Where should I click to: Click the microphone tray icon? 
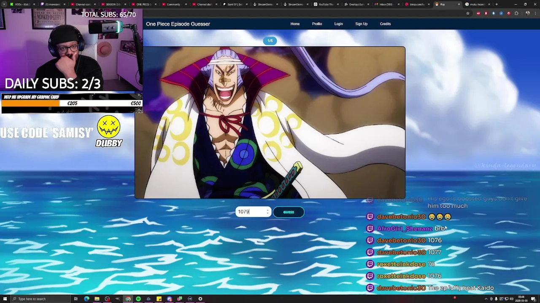coord(496,299)
